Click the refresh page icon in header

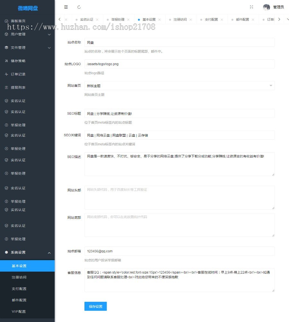click(x=79, y=7)
